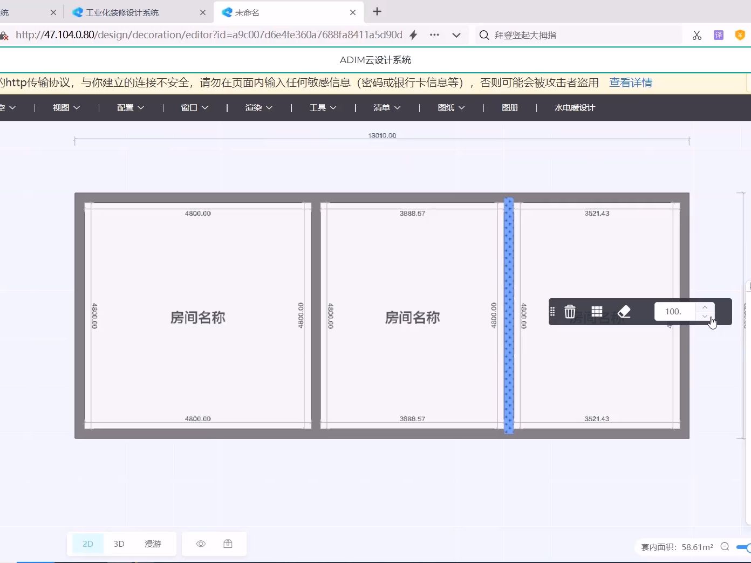751x563 pixels.
Task: Switch to 2D view mode
Action: (x=88, y=544)
